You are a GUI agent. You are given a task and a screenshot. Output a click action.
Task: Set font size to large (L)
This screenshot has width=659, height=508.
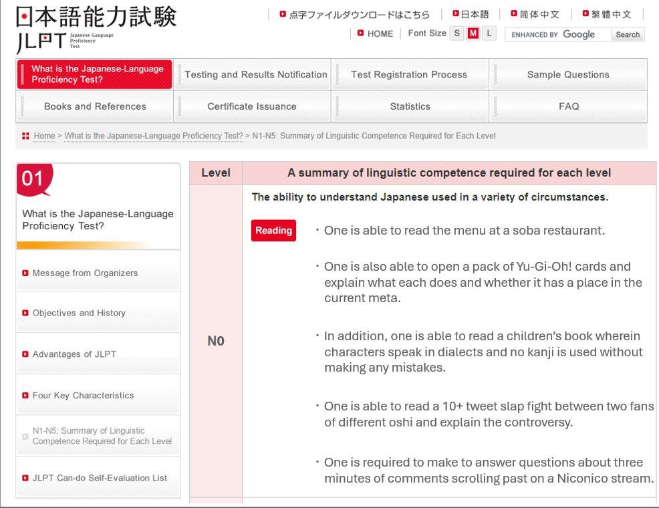click(x=489, y=33)
